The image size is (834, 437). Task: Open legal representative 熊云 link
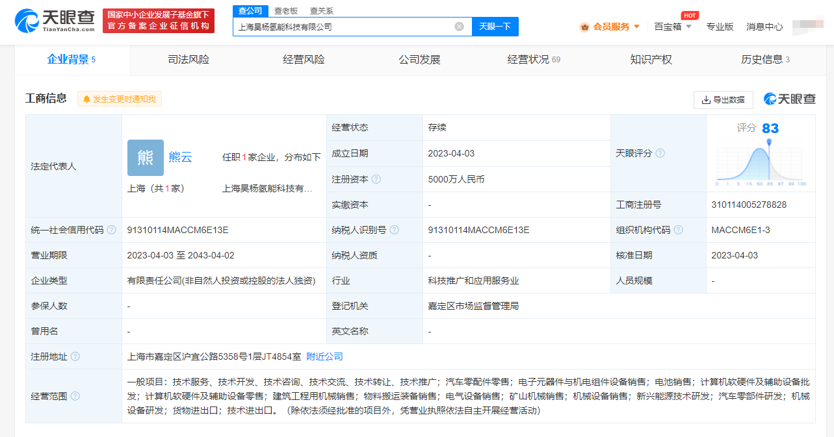[x=181, y=157]
